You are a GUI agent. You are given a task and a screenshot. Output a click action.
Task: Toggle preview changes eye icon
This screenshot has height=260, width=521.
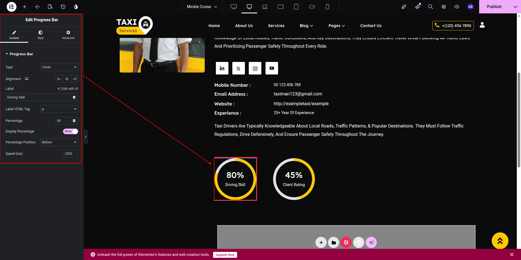click(457, 7)
